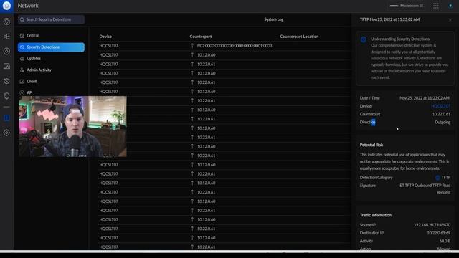This screenshot has height=258, width=459.
Task: Close the TFTP detection details panel
Action: 450,20
